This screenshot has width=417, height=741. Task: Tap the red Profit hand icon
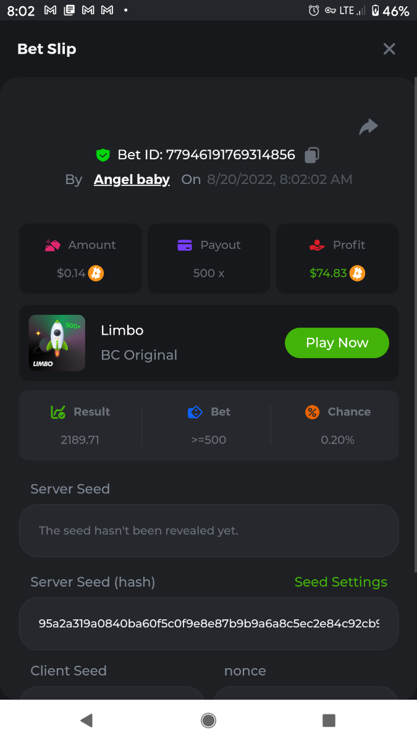pos(317,245)
